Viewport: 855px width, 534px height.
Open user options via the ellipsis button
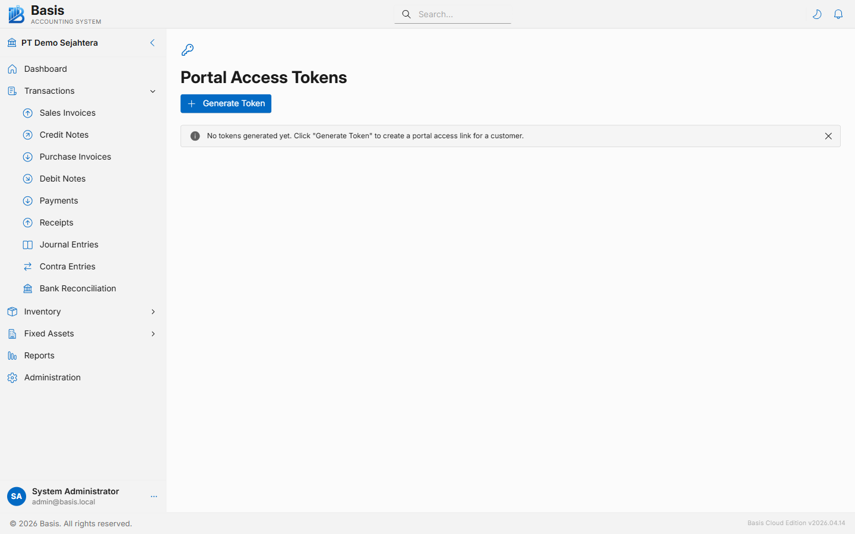[x=154, y=497]
